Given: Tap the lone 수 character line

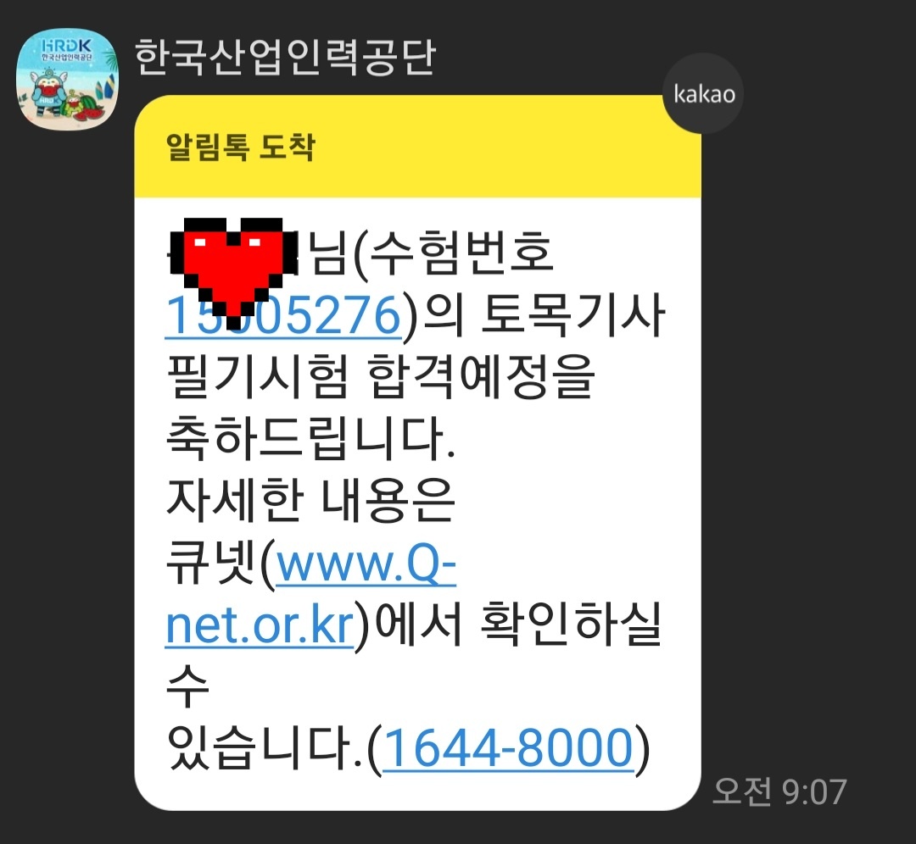Looking at the screenshot, I should click(187, 687).
